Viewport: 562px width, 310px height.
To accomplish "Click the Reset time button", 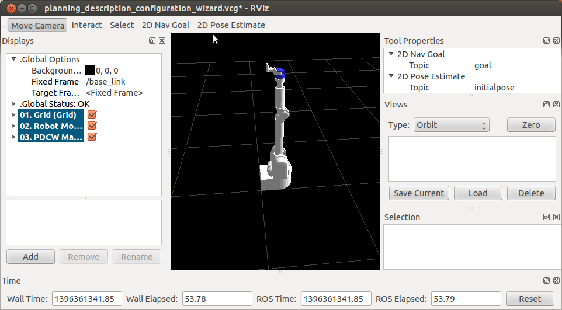I will click(x=529, y=298).
